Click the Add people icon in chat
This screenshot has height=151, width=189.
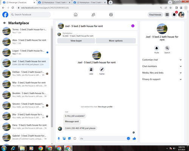pos(91,69)
